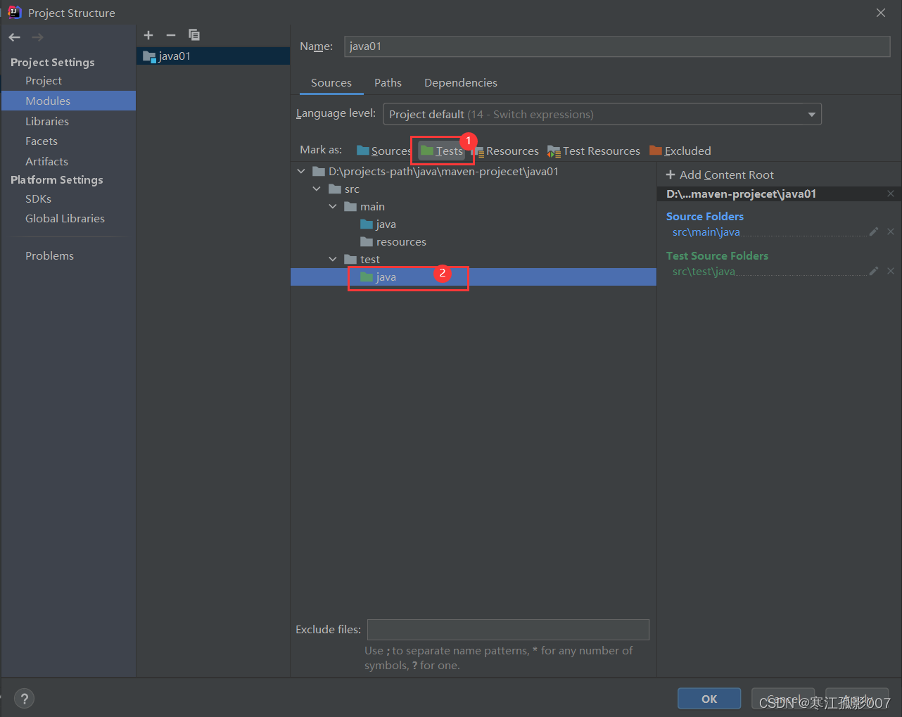Viewport: 902px width, 717px height.
Task: Remove src\test\java from Test Source Folders
Action: click(891, 271)
